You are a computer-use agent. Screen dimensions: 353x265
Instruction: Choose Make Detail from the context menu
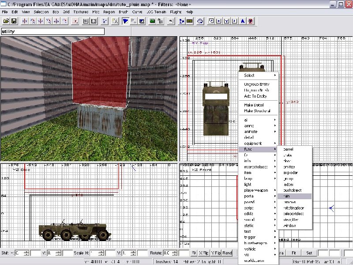coord(259,105)
